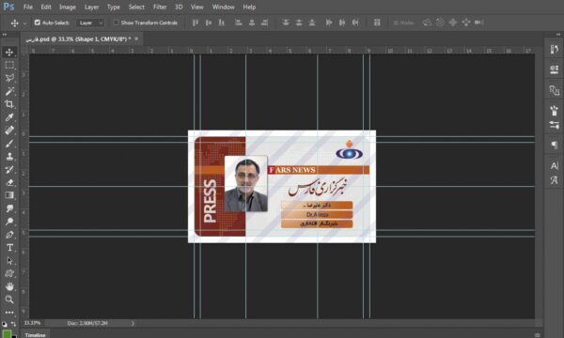Click the PRESS text on the card
The height and width of the screenshot is (338, 564).
(x=210, y=201)
